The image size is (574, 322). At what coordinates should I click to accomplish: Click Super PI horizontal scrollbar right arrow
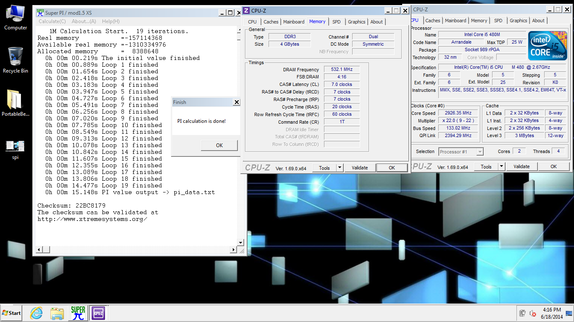pyautogui.click(x=234, y=250)
